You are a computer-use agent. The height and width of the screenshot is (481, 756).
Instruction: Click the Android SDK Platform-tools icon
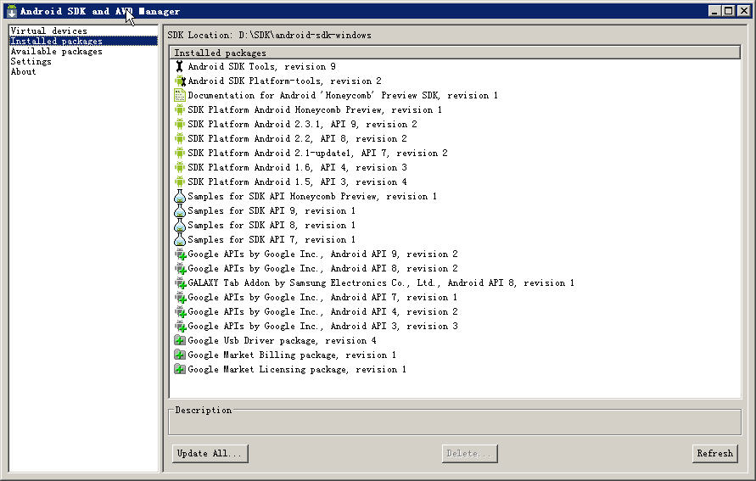179,81
